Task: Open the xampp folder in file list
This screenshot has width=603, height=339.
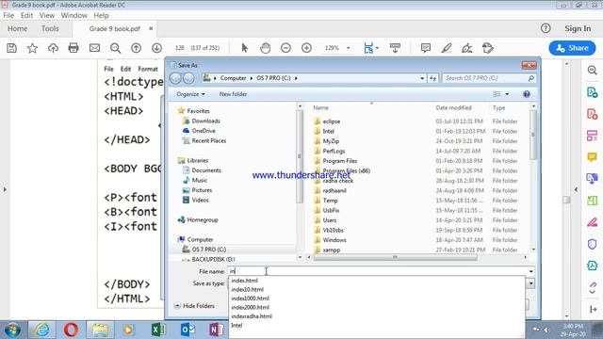Action: pos(331,250)
